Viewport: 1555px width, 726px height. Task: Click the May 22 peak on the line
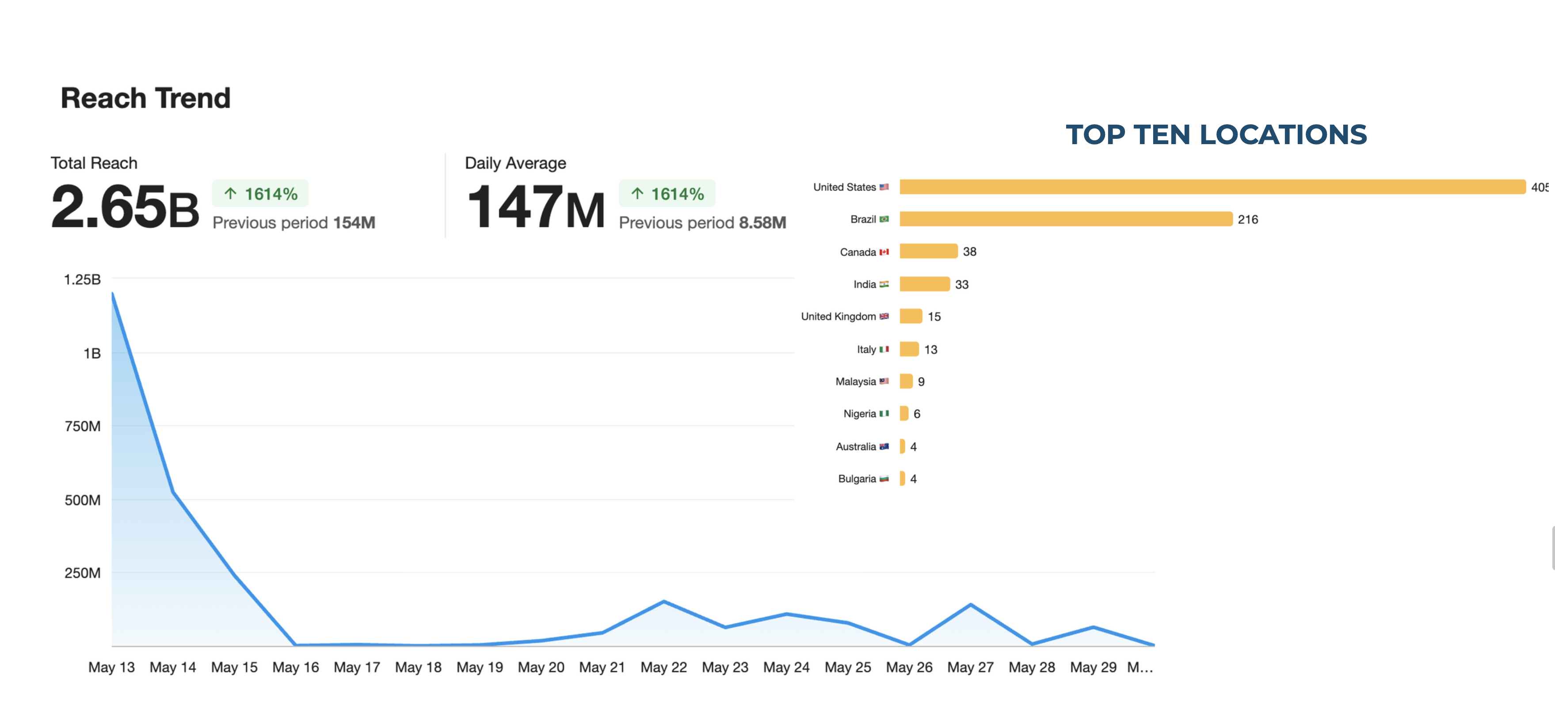click(x=664, y=601)
